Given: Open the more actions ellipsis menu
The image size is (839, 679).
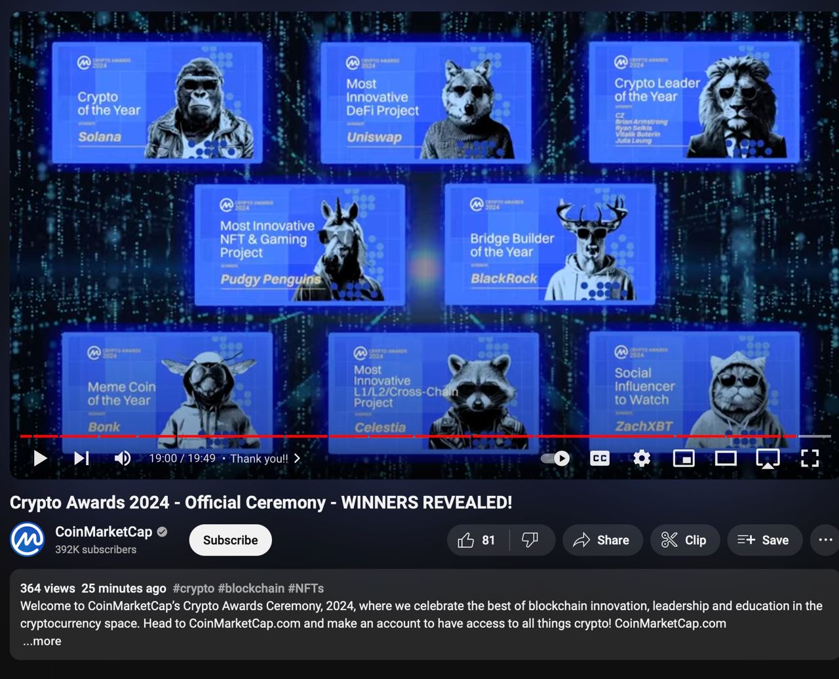Looking at the screenshot, I should 825,540.
